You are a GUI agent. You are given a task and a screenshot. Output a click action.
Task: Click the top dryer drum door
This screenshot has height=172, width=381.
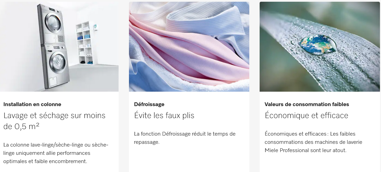pyautogui.click(x=53, y=23)
